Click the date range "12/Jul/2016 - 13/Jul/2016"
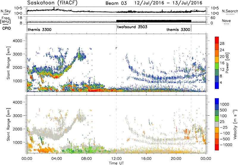238x165 pixels. [168, 3]
